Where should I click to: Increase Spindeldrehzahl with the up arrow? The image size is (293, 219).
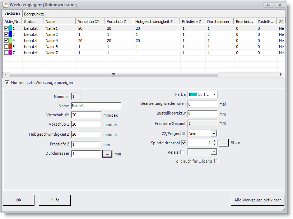click(215, 141)
